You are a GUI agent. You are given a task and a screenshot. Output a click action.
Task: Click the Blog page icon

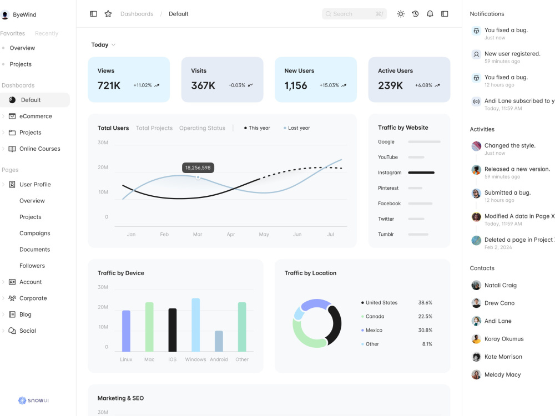12,314
